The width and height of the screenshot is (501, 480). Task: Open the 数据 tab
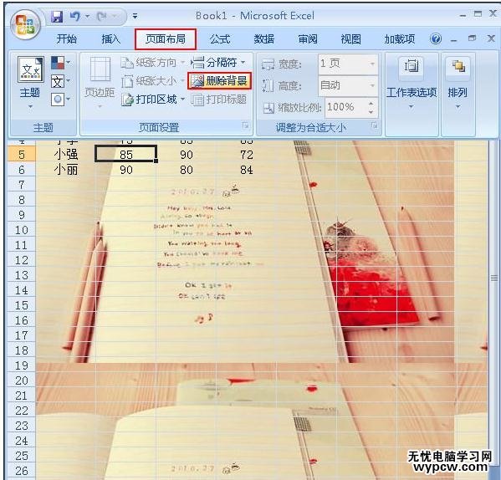pos(264,39)
